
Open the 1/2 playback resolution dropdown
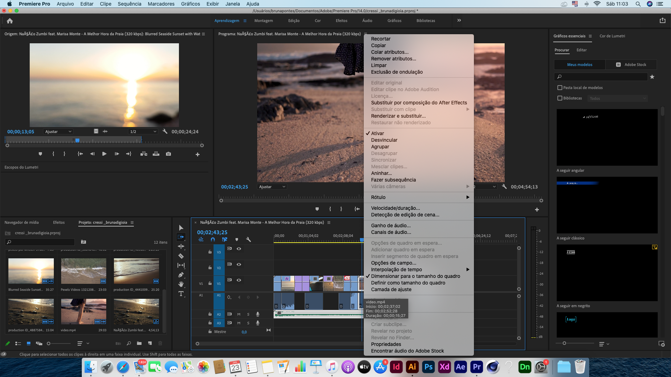coord(143,131)
